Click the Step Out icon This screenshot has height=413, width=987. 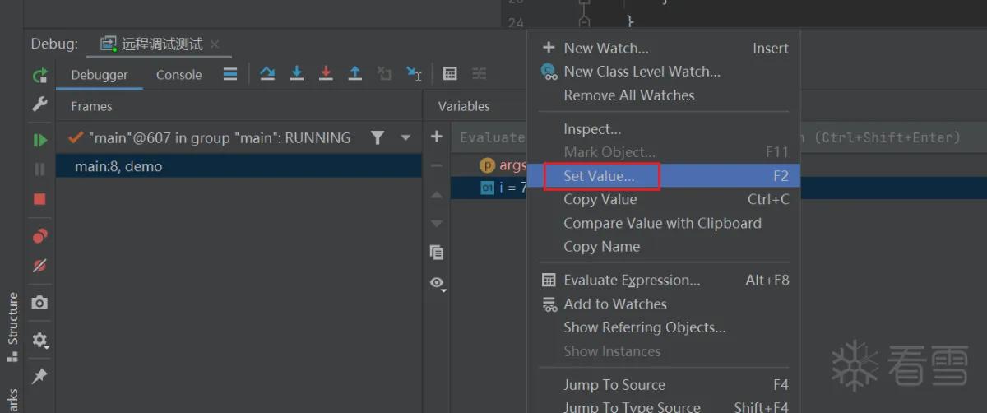point(355,74)
